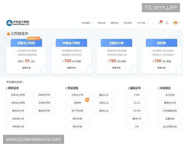Open the 高薪就业 menu item
The height and width of the screenshot is (147, 183).
115,23
